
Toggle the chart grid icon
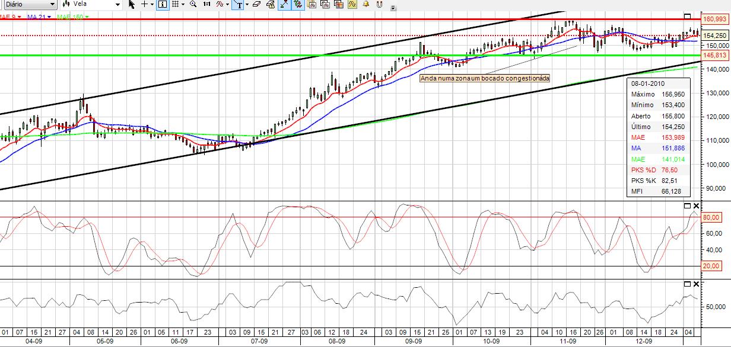pos(175,4)
